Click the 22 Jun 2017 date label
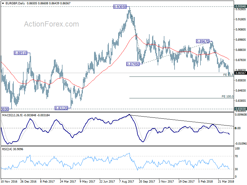 107,181
